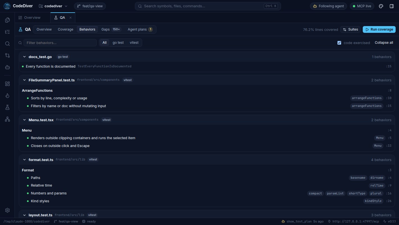Collapse the format.test.ts group

[24, 160]
